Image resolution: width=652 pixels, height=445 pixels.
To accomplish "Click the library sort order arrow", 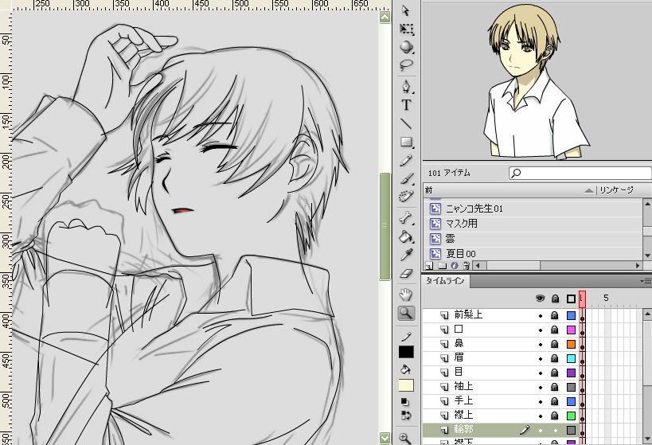I will tap(588, 190).
